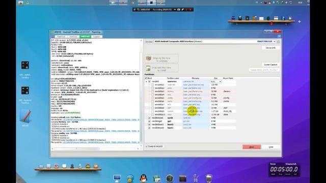Uncheck the rpmb partition checkbox
326x183 pixels.
[149, 118]
